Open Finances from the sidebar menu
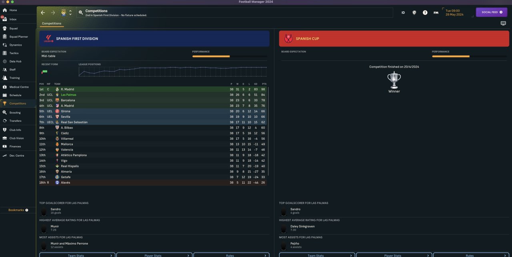Screen dimensions: 512x257 coord(15,147)
